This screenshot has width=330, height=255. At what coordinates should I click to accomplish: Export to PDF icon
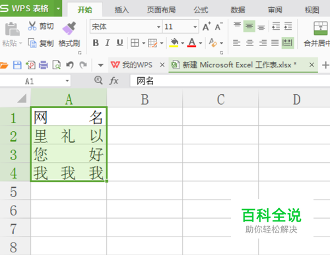(30, 65)
